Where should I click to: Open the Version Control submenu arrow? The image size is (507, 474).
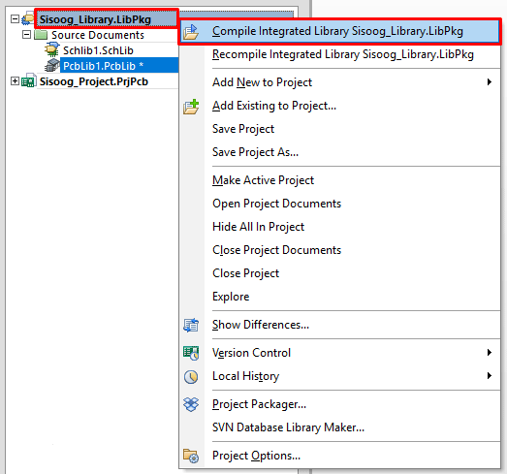coord(490,353)
